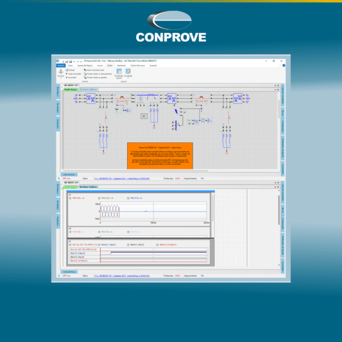The width and height of the screenshot is (342, 342).
Task: Click the schematic pane horizontal scrollbar
Action: 136,171
